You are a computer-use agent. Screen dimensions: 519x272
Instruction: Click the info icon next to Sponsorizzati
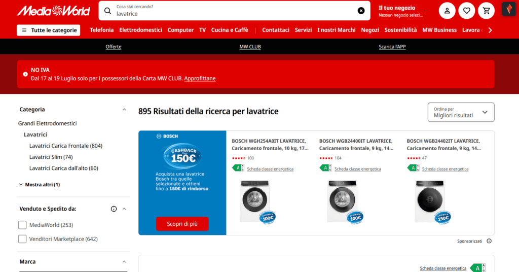pos(489,241)
